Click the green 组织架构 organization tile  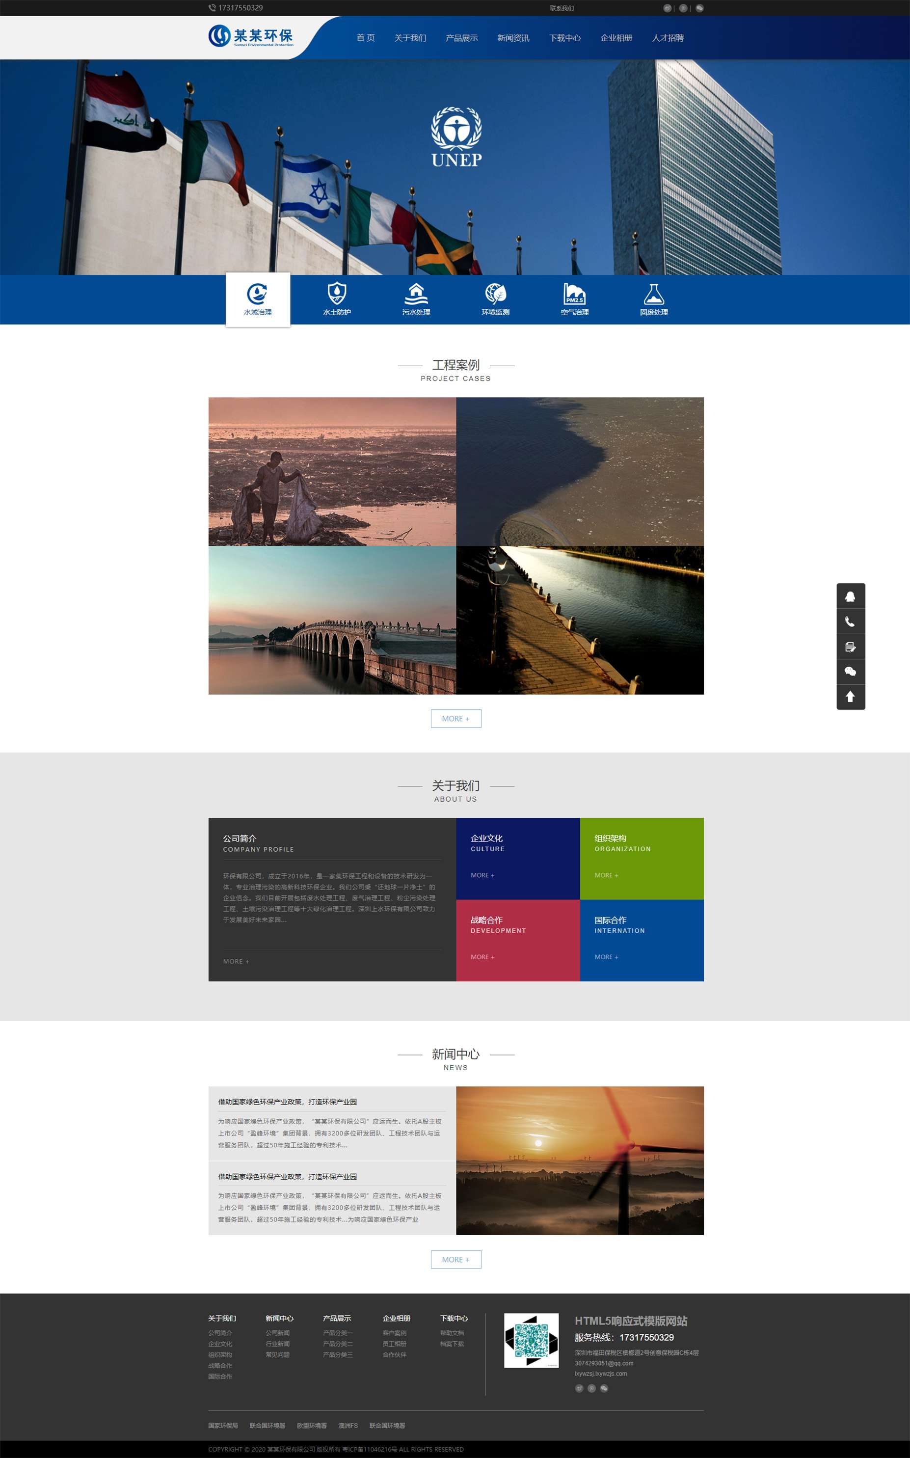(x=642, y=858)
